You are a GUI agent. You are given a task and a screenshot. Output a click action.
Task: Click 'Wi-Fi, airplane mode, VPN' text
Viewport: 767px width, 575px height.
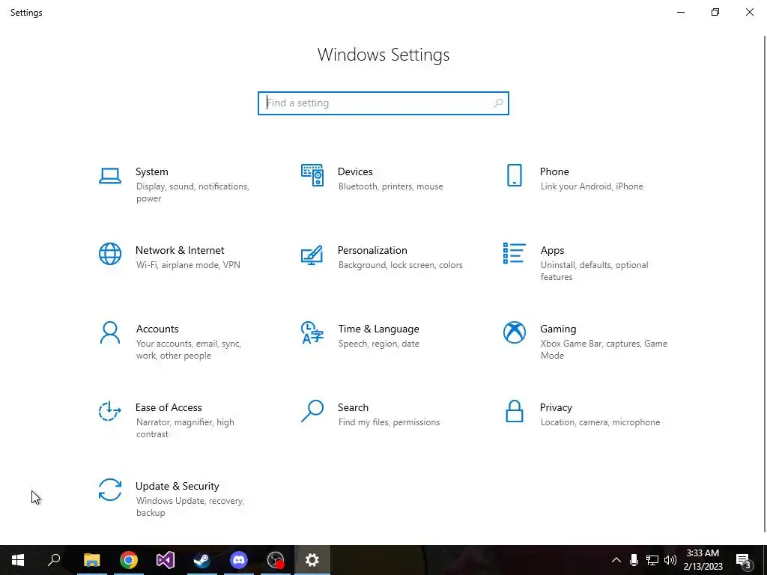[188, 265]
